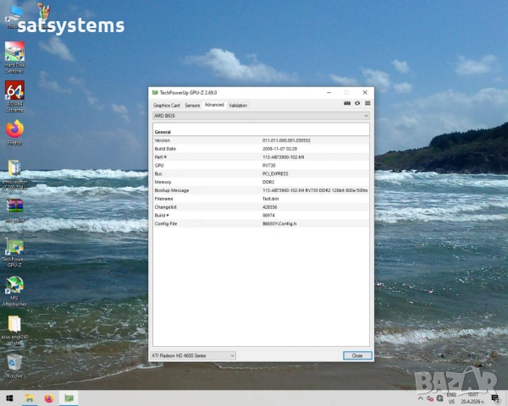Switch to the Graphics Card tab
The height and width of the screenshot is (406, 508).
(x=167, y=105)
